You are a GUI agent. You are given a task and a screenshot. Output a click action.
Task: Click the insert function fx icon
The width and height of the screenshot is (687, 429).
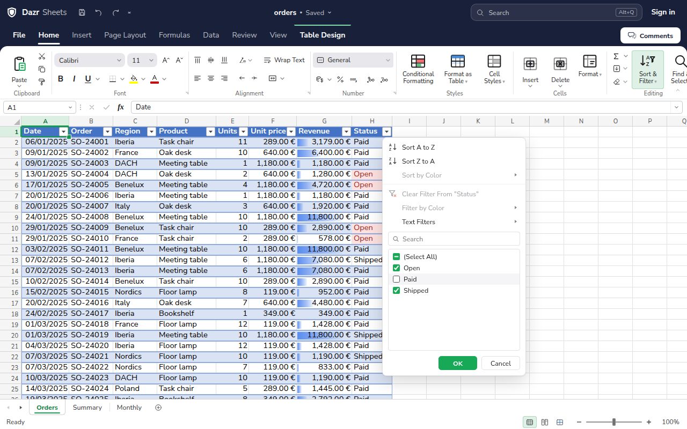pos(121,107)
